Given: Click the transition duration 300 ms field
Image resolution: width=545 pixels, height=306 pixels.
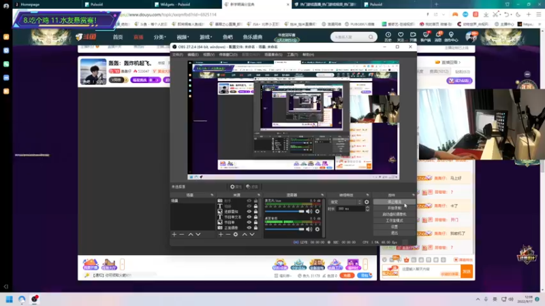Looking at the screenshot, I should click(350, 209).
